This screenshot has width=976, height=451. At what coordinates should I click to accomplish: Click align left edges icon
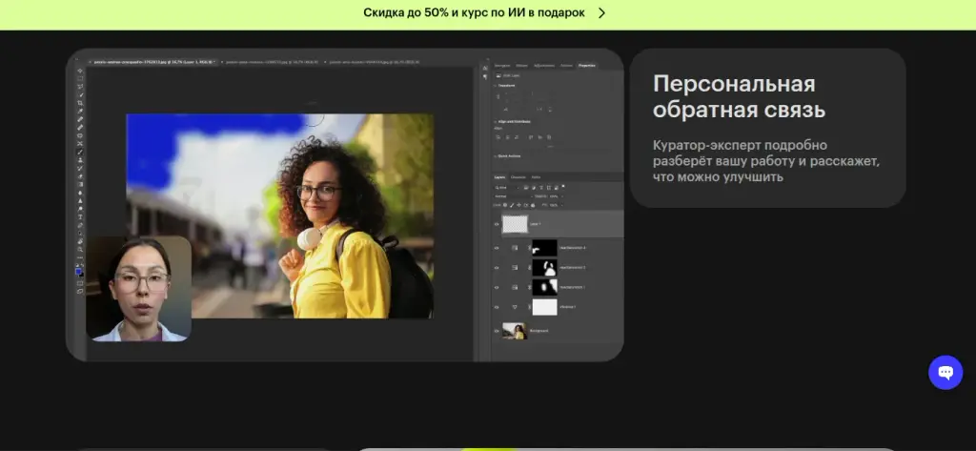(x=498, y=137)
